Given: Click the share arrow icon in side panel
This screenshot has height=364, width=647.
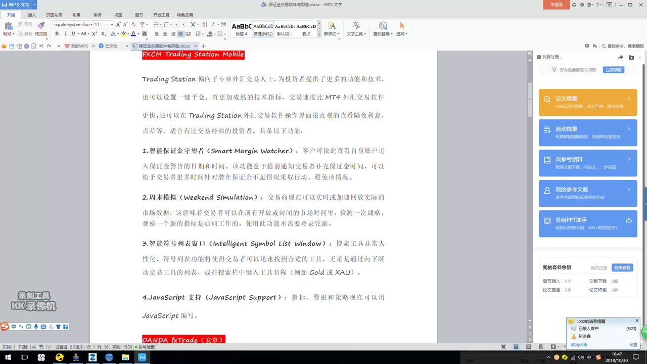Looking at the screenshot, I should 621,57.
